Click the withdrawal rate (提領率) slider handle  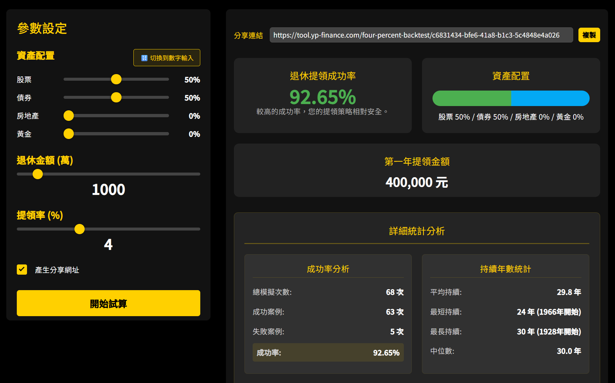[79, 229]
